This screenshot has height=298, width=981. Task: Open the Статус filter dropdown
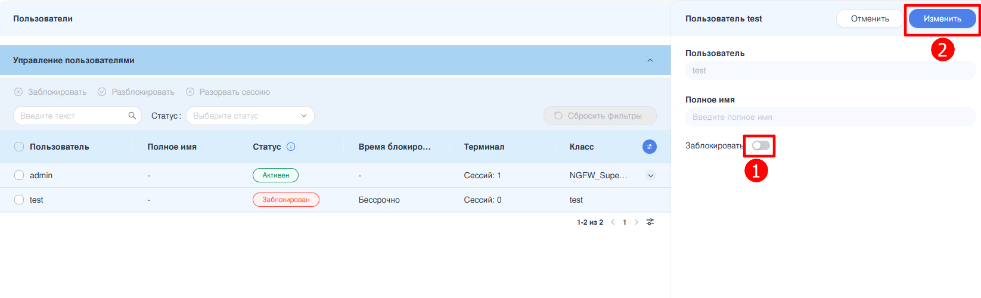click(x=250, y=116)
